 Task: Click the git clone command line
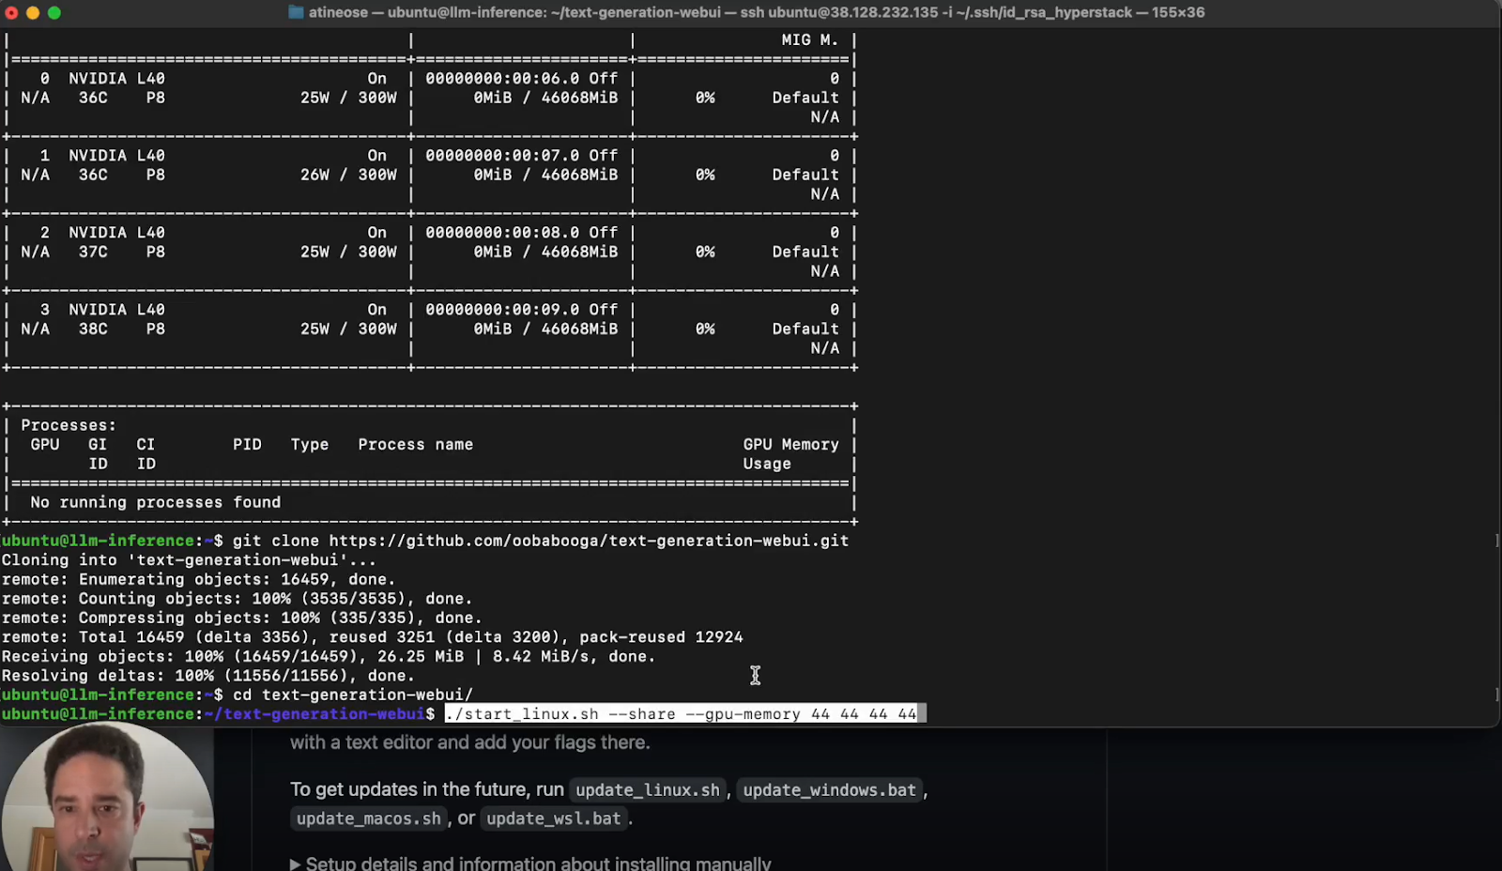(x=541, y=541)
